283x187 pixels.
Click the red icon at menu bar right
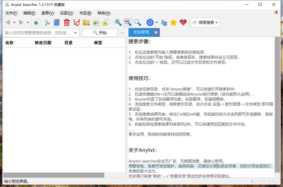tap(276, 12)
